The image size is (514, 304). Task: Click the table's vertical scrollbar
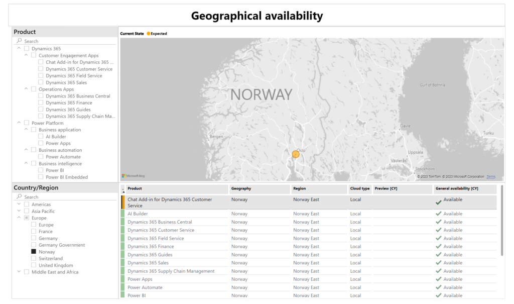coord(501,221)
